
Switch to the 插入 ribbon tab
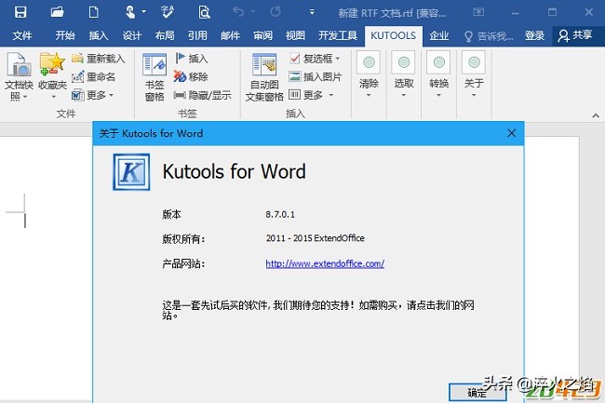pos(99,36)
